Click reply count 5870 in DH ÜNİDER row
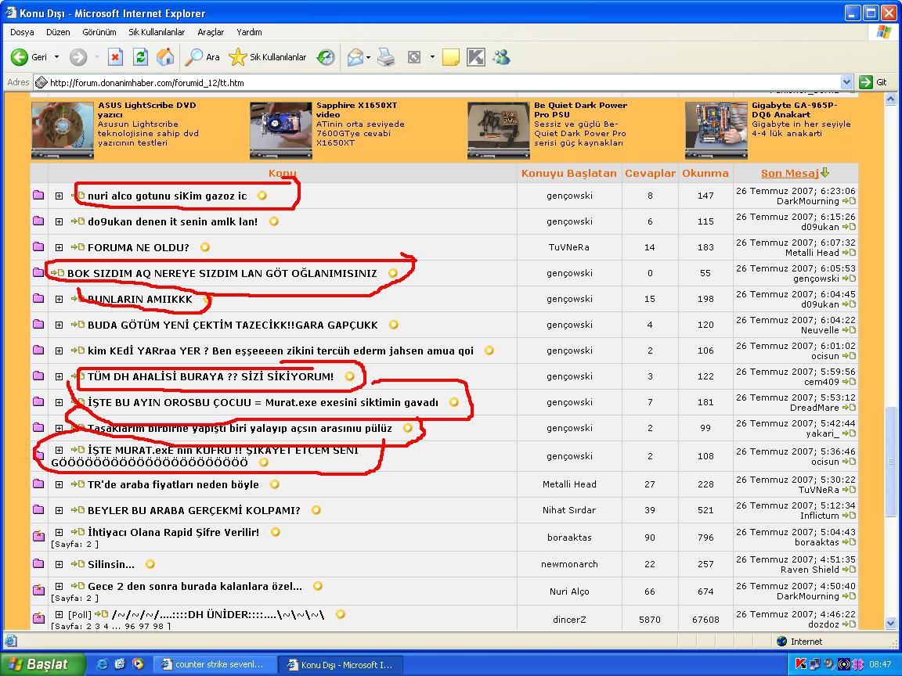Image resolution: width=902 pixels, height=676 pixels. (649, 620)
